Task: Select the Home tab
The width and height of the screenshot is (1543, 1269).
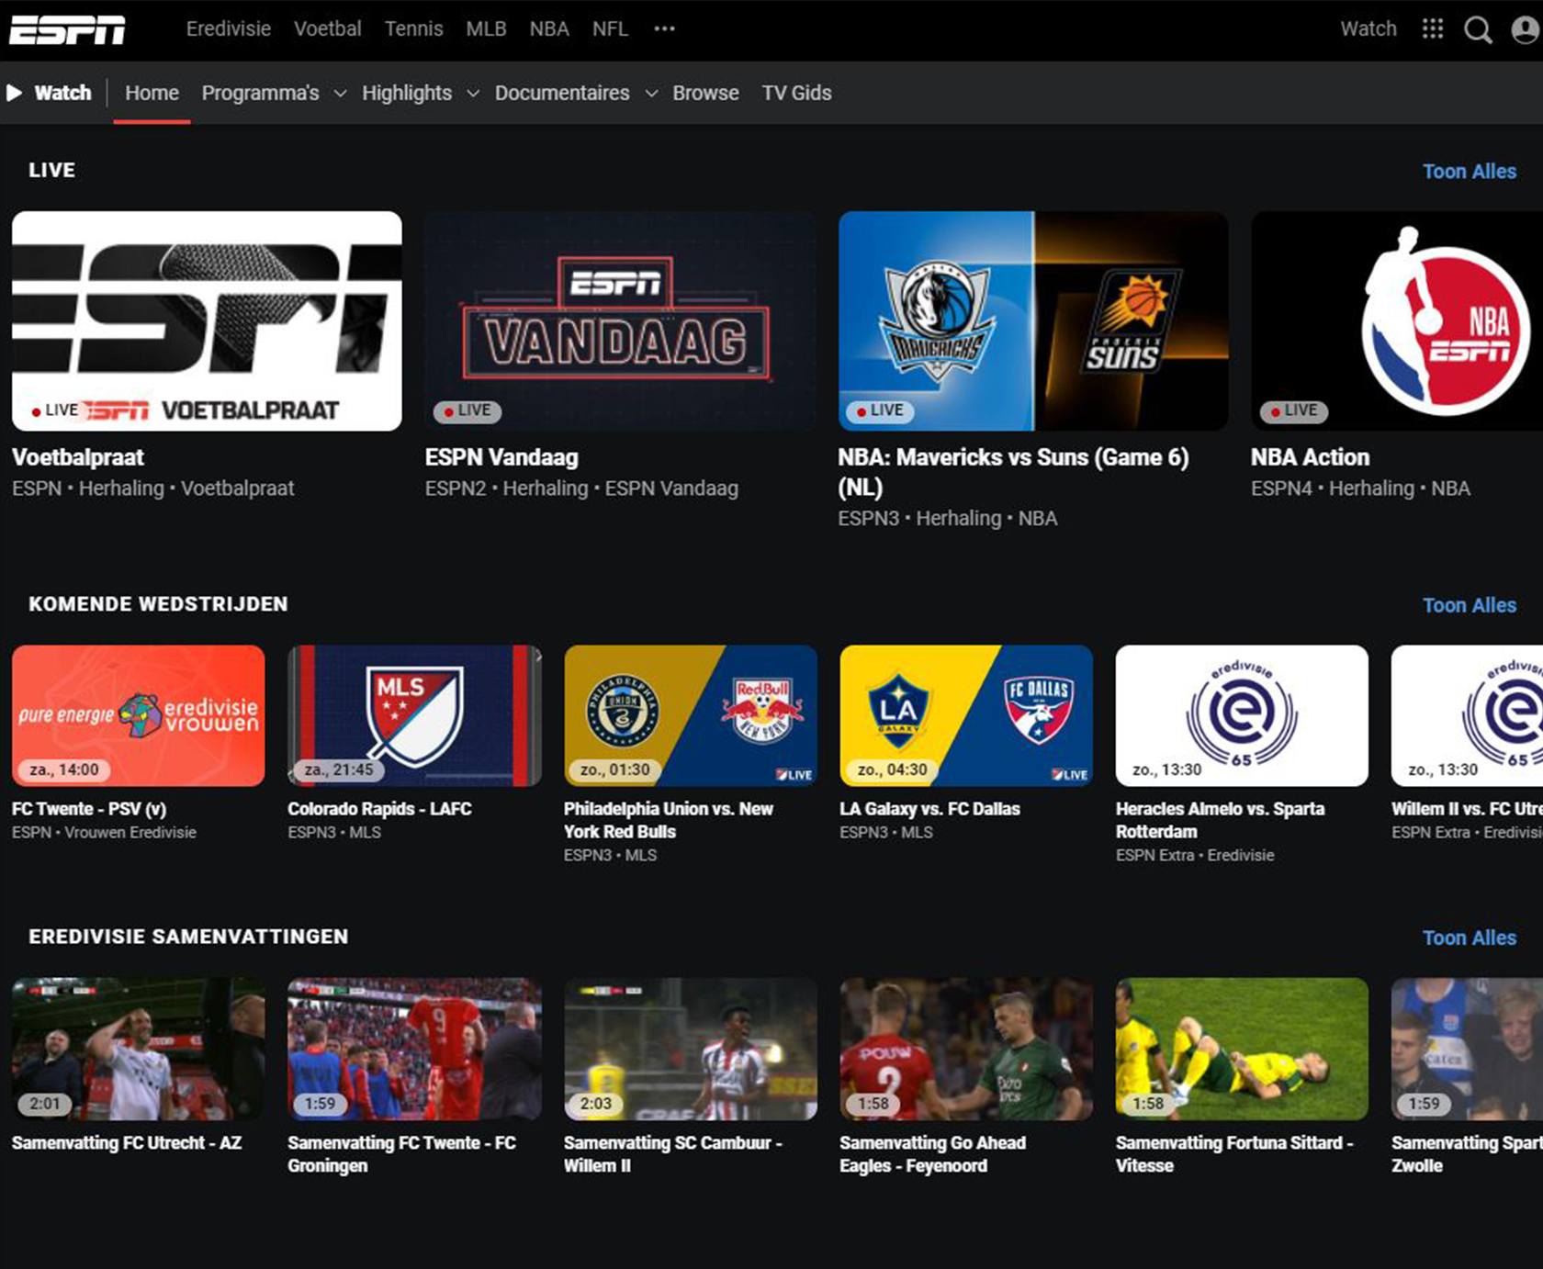Action: tap(152, 93)
